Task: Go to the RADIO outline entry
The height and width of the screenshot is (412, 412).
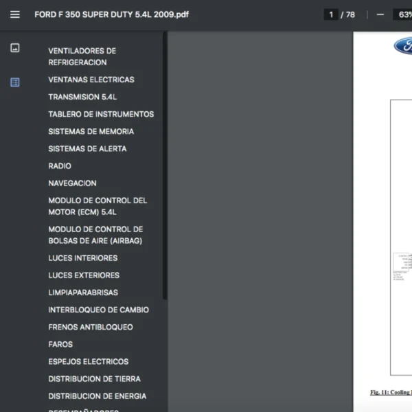Action: [x=60, y=166]
